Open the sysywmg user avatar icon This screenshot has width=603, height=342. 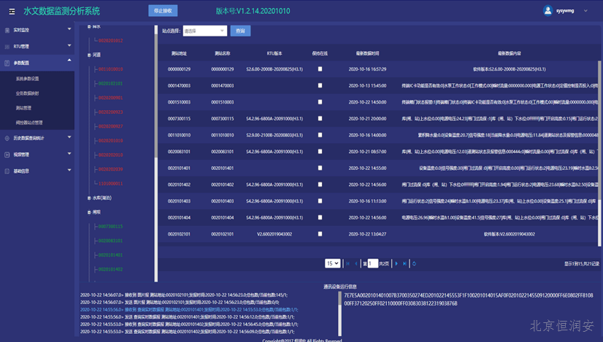(x=548, y=11)
